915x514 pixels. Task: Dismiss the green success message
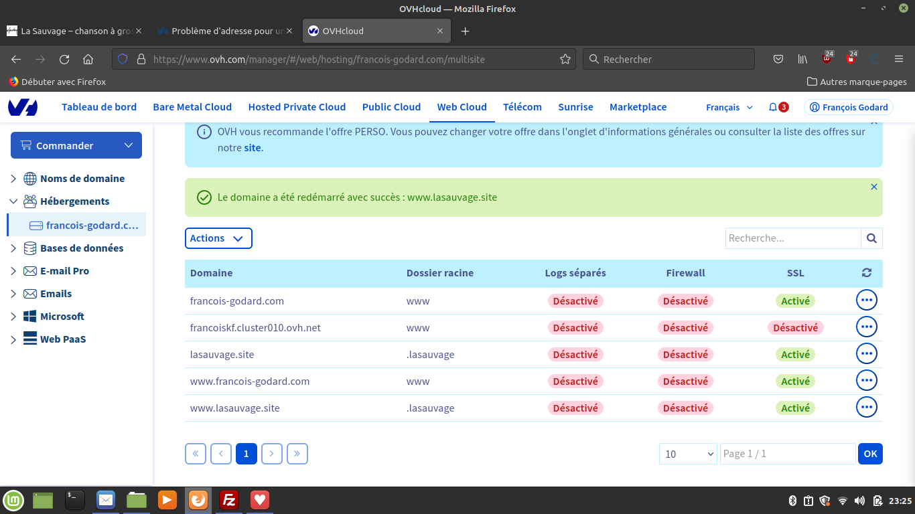click(873, 187)
